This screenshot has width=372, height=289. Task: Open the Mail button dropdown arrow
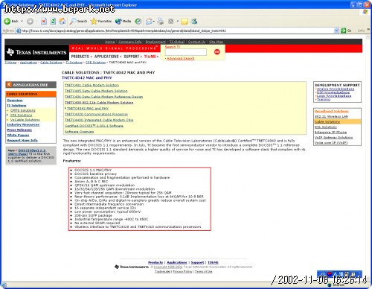(x=154, y=22)
